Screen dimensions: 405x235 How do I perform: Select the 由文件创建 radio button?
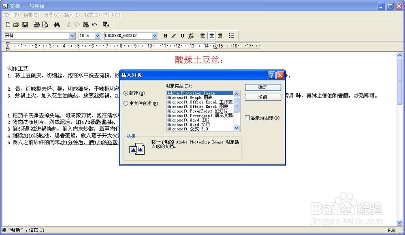pyautogui.click(x=126, y=103)
